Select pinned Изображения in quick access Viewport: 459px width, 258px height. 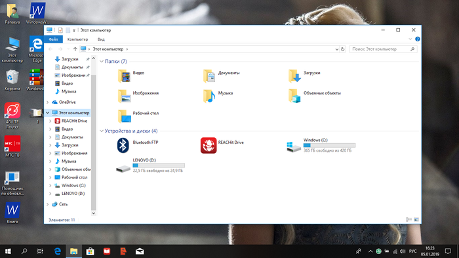coord(73,75)
